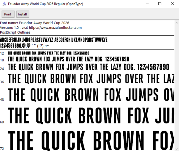Install the Ecuador Away font
Image resolution: width=179 pixels, height=151 pixels.
pos(23,14)
